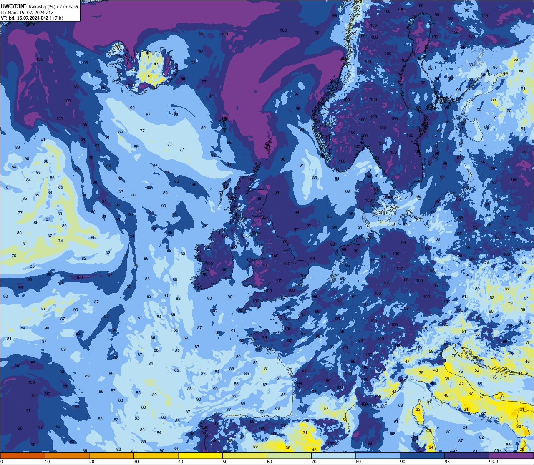Screen dimensions: 534x465
Task: Click the legend color band between 30 and 40
Action: click(x=156, y=455)
